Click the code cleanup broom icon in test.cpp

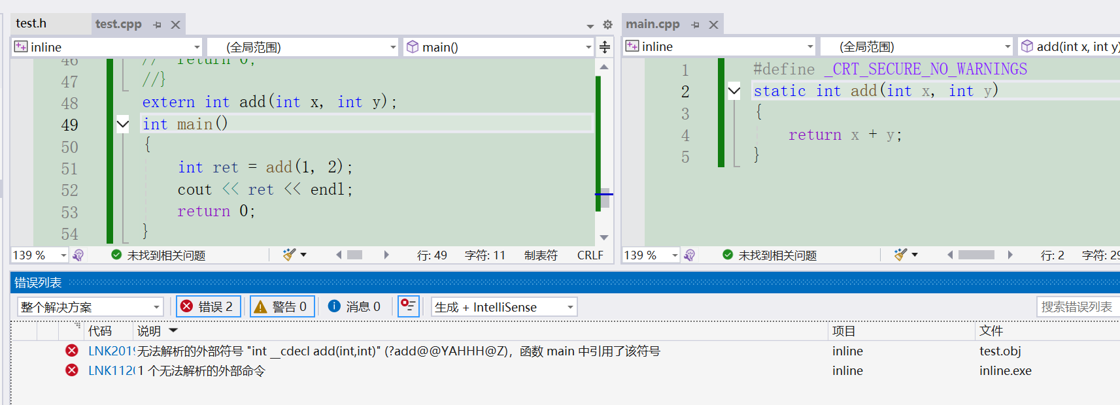point(289,255)
